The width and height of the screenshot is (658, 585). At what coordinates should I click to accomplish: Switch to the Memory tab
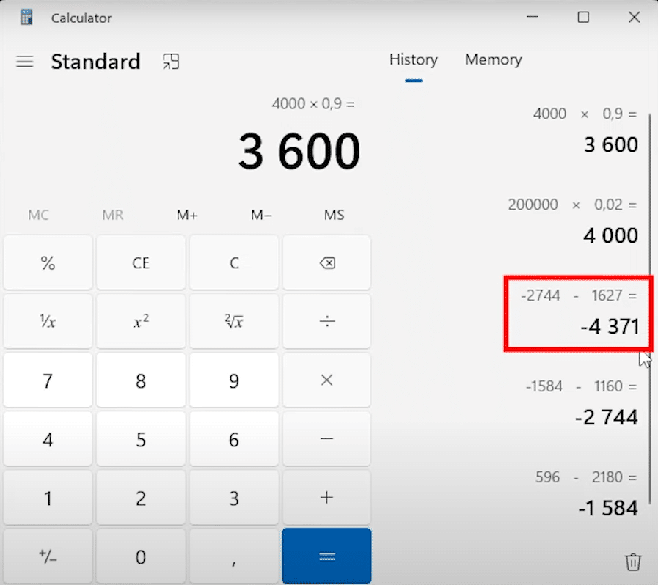[x=493, y=60]
